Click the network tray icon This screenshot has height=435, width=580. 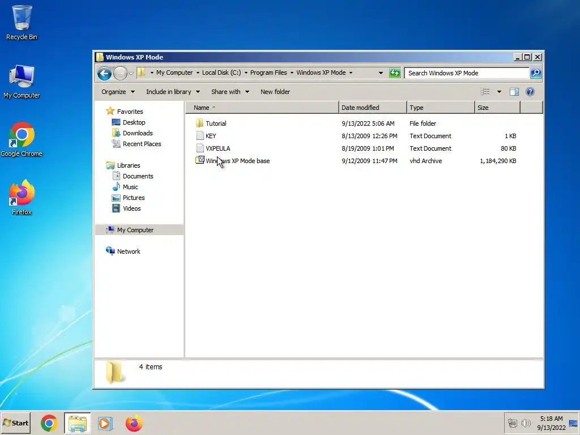click(512, 423)
